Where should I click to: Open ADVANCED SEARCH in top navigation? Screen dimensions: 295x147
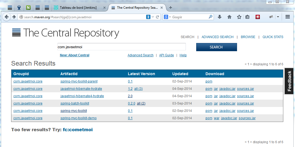click(x=217, y=37)
